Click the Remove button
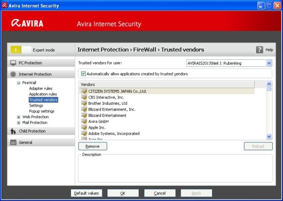Image resolution: width=283 pixels, height=201 pixels. pos(93,146)
